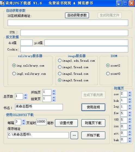Increase cov value up arrow
135x152 pixels.
[x=130, y=93]
